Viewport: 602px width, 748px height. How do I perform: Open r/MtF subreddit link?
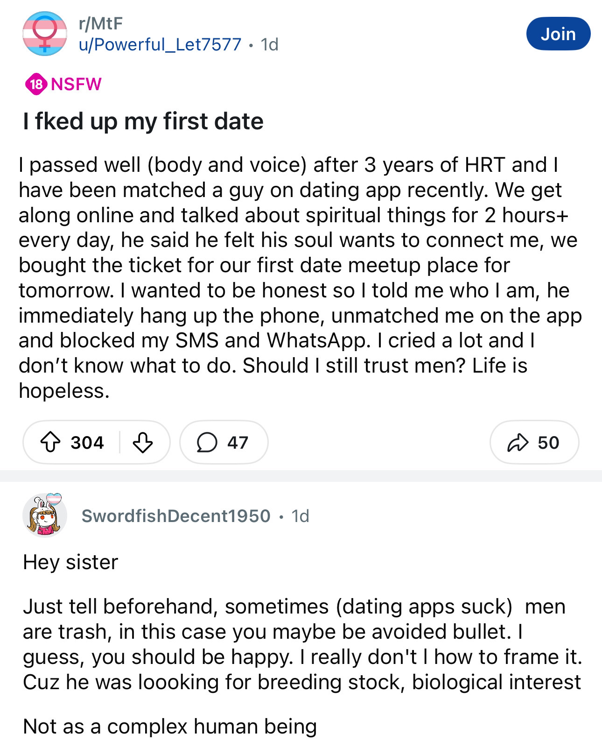[100, 23]
